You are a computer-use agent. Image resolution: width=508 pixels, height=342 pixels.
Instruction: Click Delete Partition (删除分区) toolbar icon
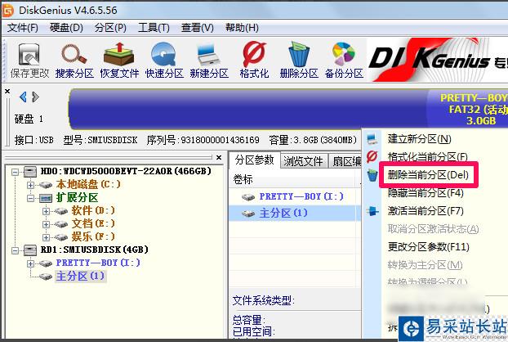tap(299, 61)
